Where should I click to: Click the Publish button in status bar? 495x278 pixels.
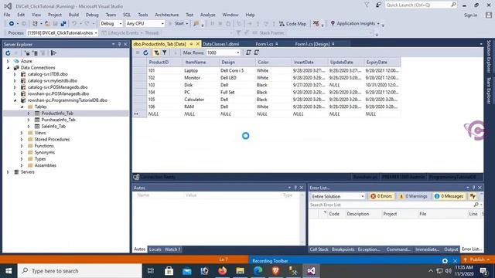(476, 259)
